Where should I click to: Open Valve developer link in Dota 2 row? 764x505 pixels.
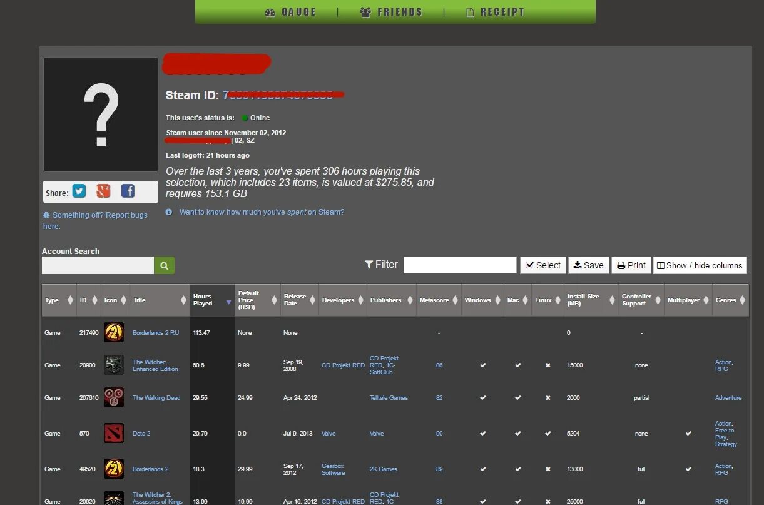pyautogui.click(x=329, y=434)
